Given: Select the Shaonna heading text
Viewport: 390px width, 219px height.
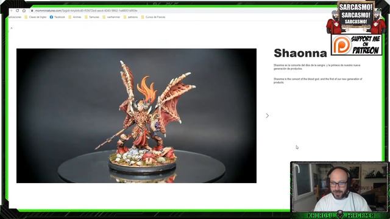Looking at the screenshot, I should pos(300,53).
